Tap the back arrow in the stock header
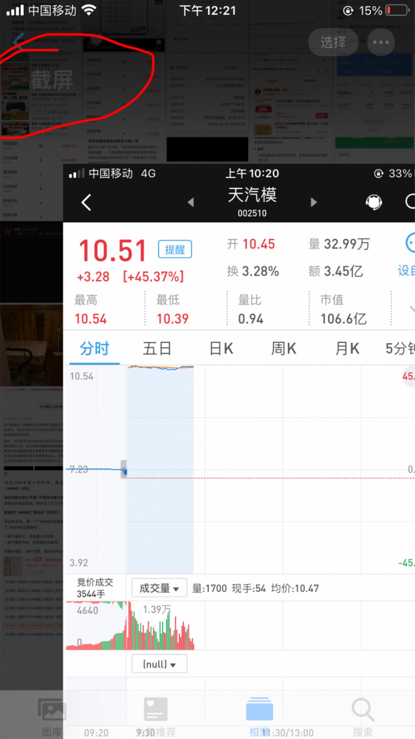The width and height of the screenshot is (415, 739). pyautogui.click(x=86, y=202)
